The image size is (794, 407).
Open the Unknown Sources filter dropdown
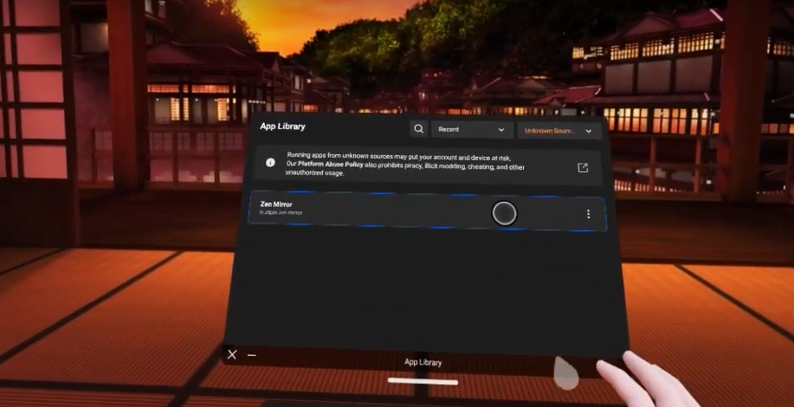point(558,131)
